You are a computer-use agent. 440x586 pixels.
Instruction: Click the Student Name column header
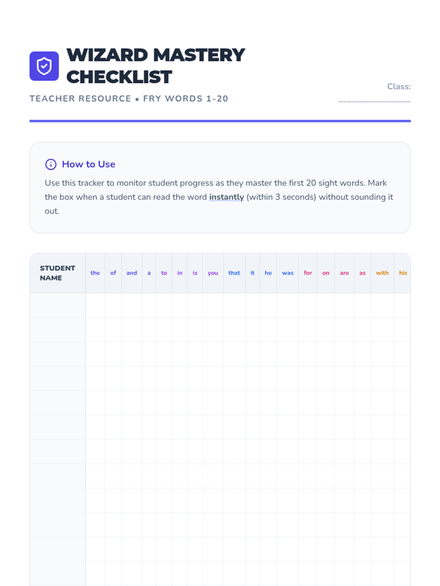58,273
